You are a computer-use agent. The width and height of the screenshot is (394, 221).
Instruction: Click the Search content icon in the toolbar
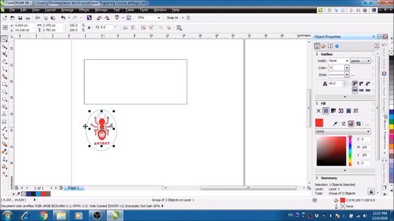coord(89,18)
